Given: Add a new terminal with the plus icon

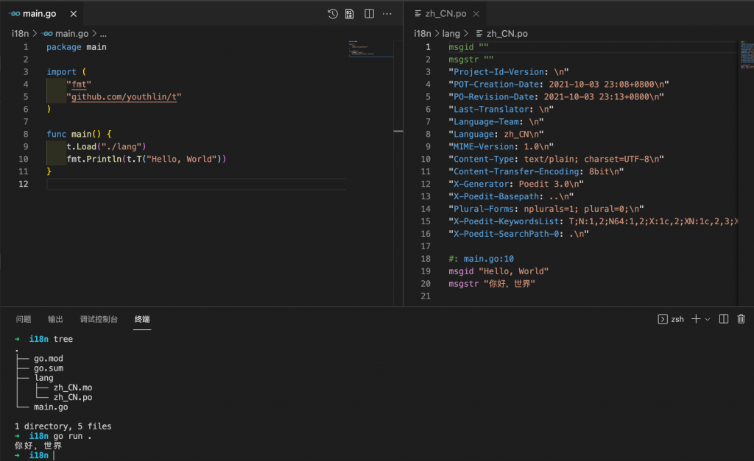Looking at the screenshot, I should pos(695,319).
